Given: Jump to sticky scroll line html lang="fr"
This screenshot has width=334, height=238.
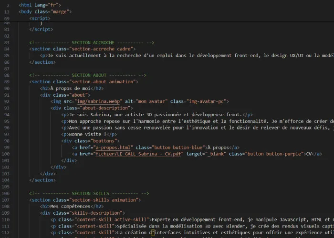Looking at the screenshot, I should tap(40, 5).
